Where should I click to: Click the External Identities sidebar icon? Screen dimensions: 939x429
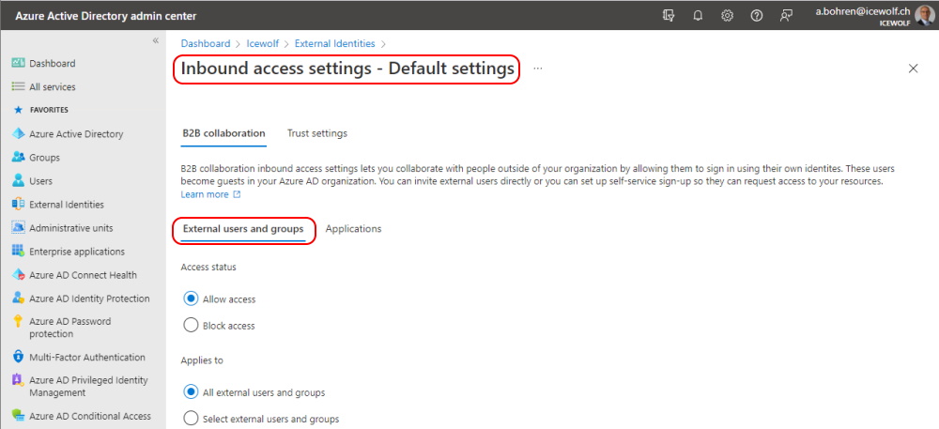coord(18,204)
